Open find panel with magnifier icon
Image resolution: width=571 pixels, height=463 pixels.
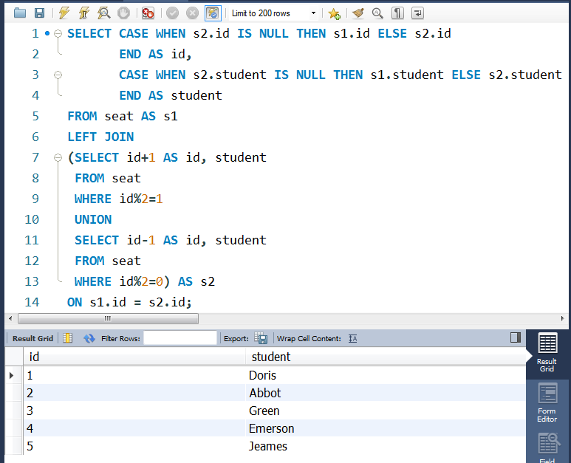click(377, 13)
